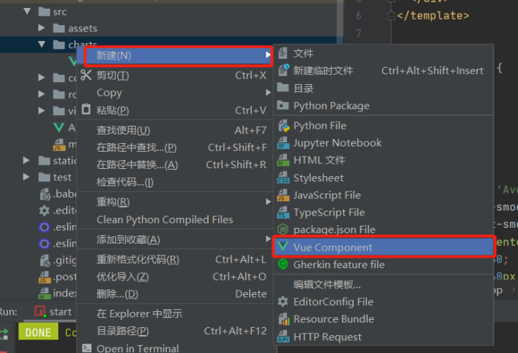Choose 粘贴(P) from context menu

(x=174, y=110)
